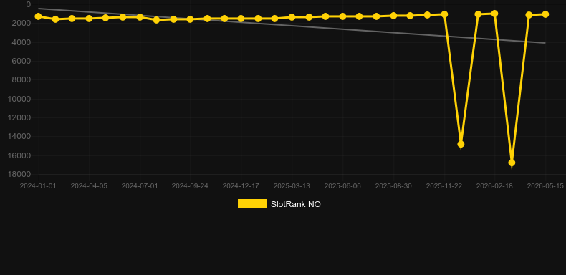This screenshot has height=275, width=566.
Task: Click the x-axis label 2024-04-05
Action: [x=89, y=186]
